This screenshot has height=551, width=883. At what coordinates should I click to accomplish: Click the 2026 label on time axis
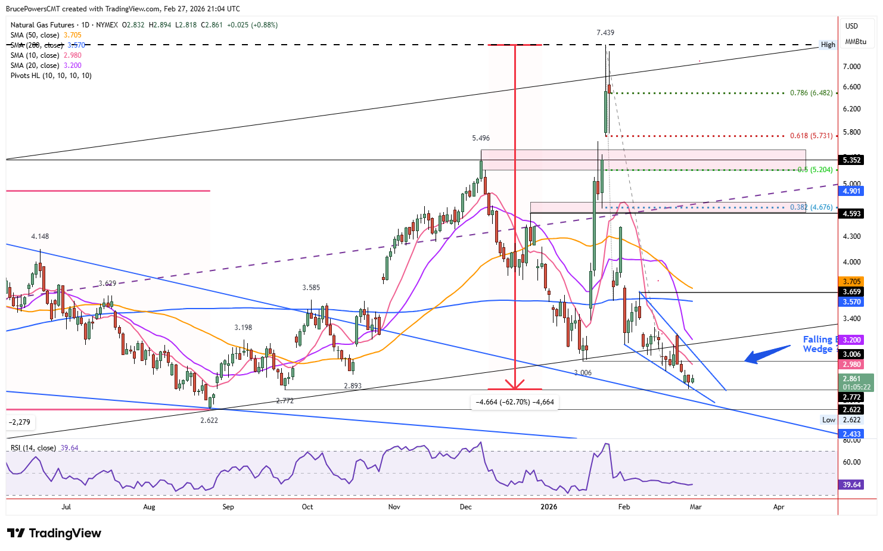[549, 507]
